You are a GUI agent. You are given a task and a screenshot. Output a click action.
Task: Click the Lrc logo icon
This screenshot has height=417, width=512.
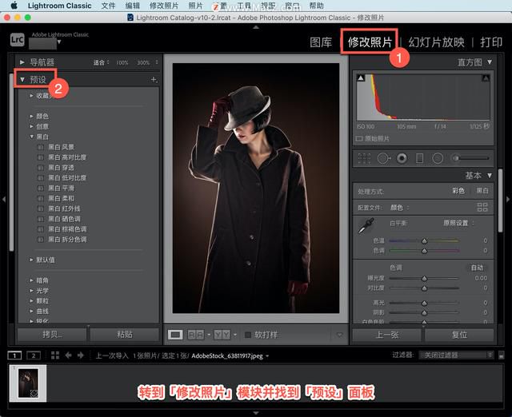click(17, 40)
